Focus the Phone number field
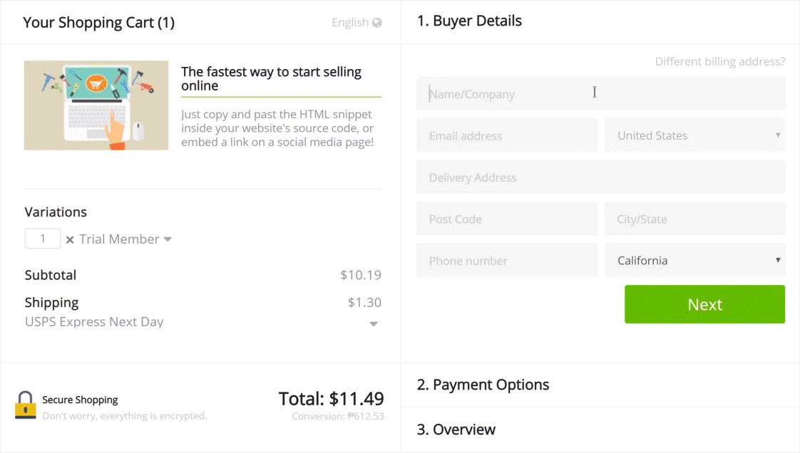 click(506, 261)
